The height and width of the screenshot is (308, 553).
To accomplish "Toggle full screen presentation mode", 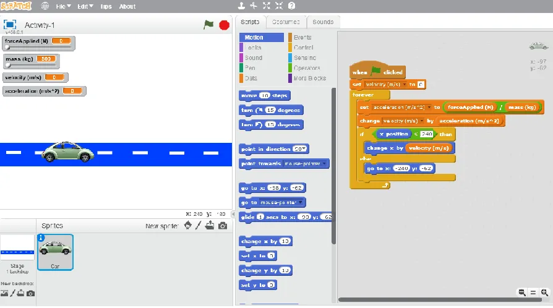I will pos(10,24).
